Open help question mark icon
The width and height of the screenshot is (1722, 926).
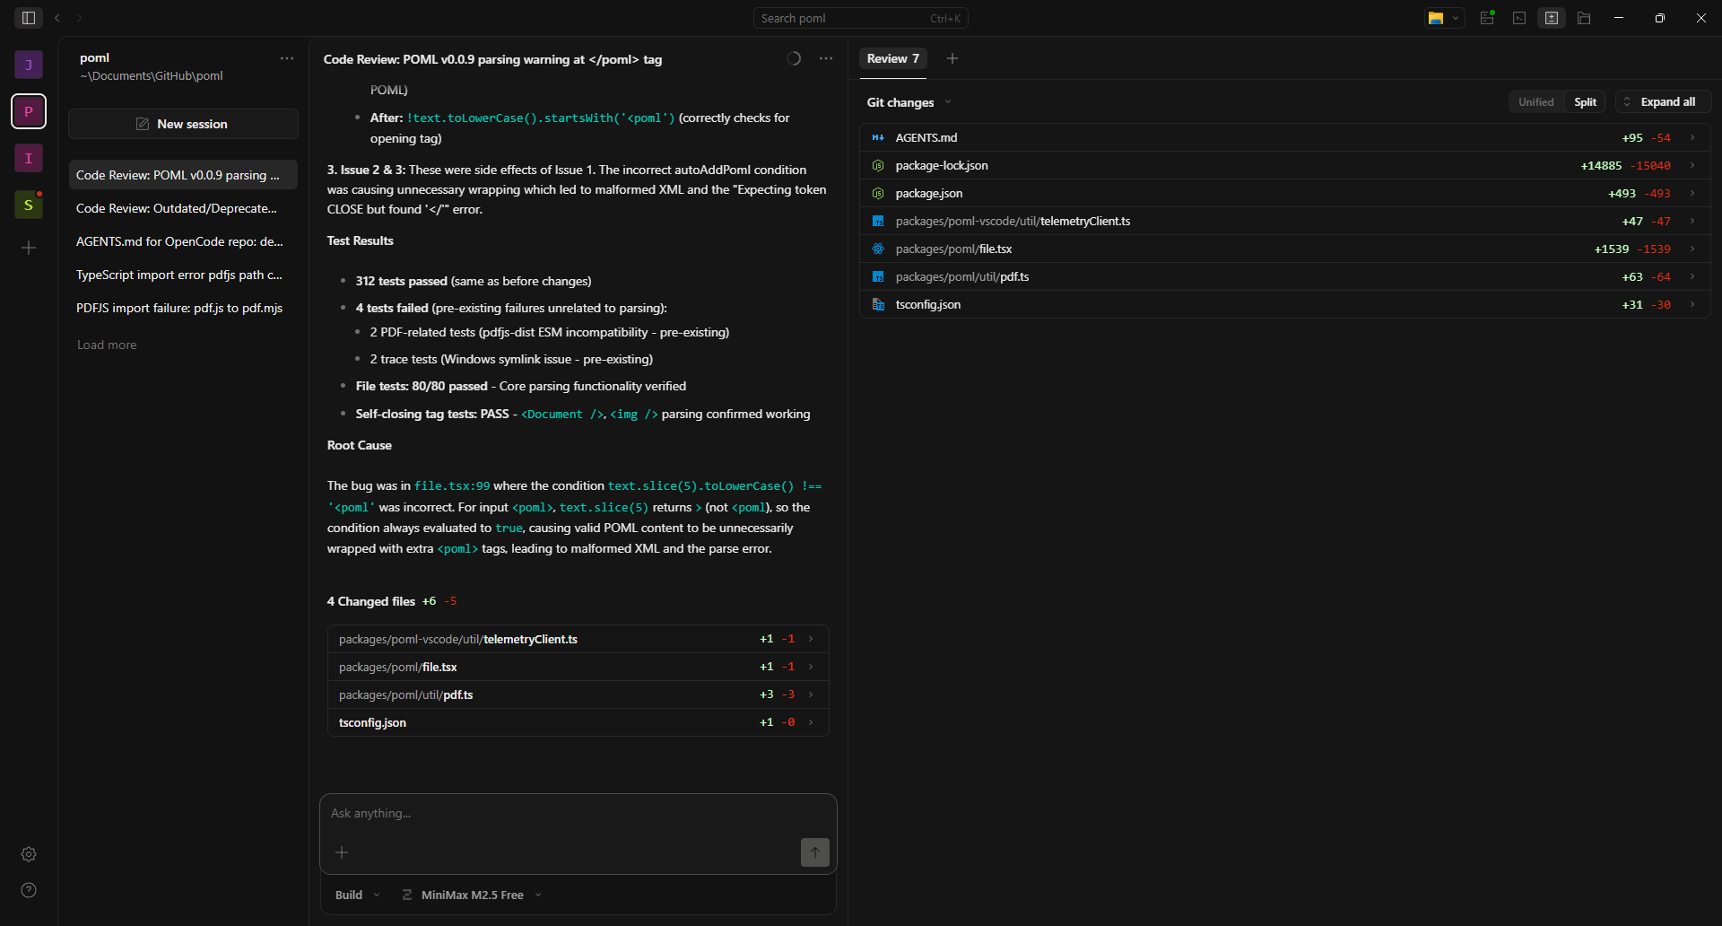tap(29, 890)
